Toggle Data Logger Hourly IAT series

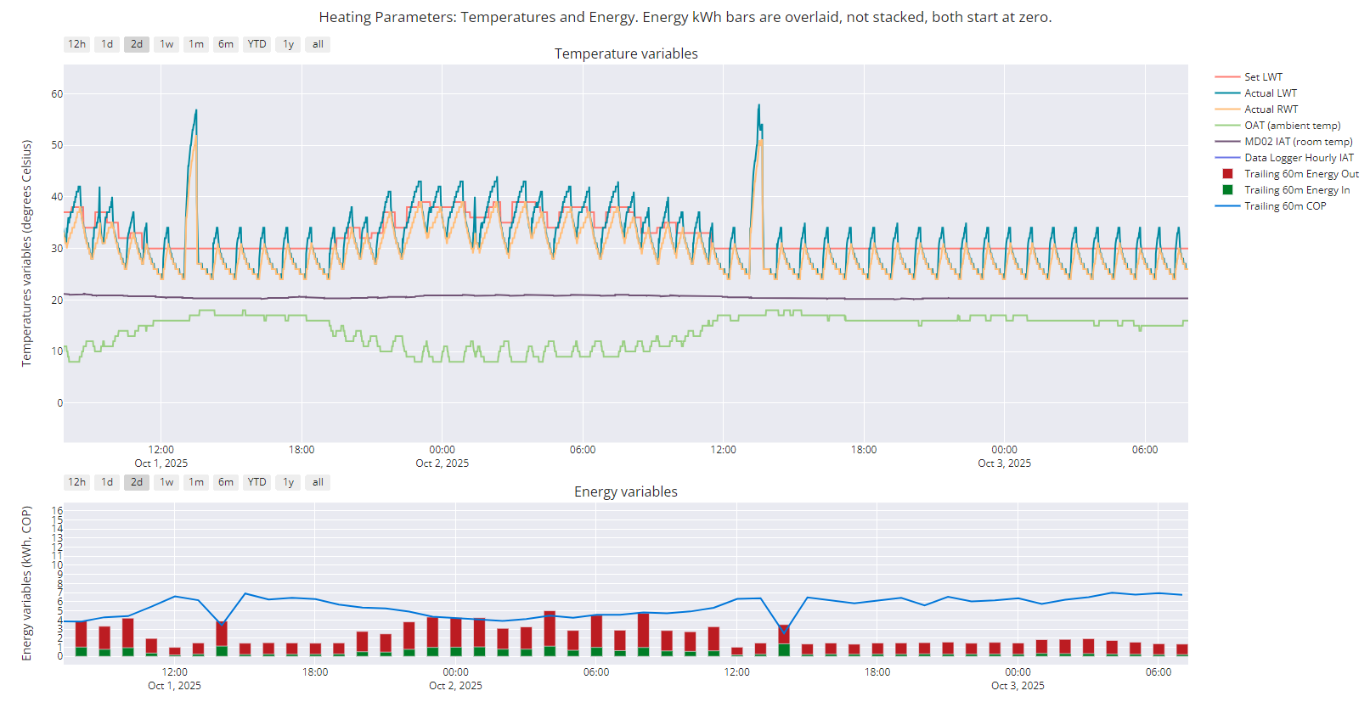tap(1299, 158)
